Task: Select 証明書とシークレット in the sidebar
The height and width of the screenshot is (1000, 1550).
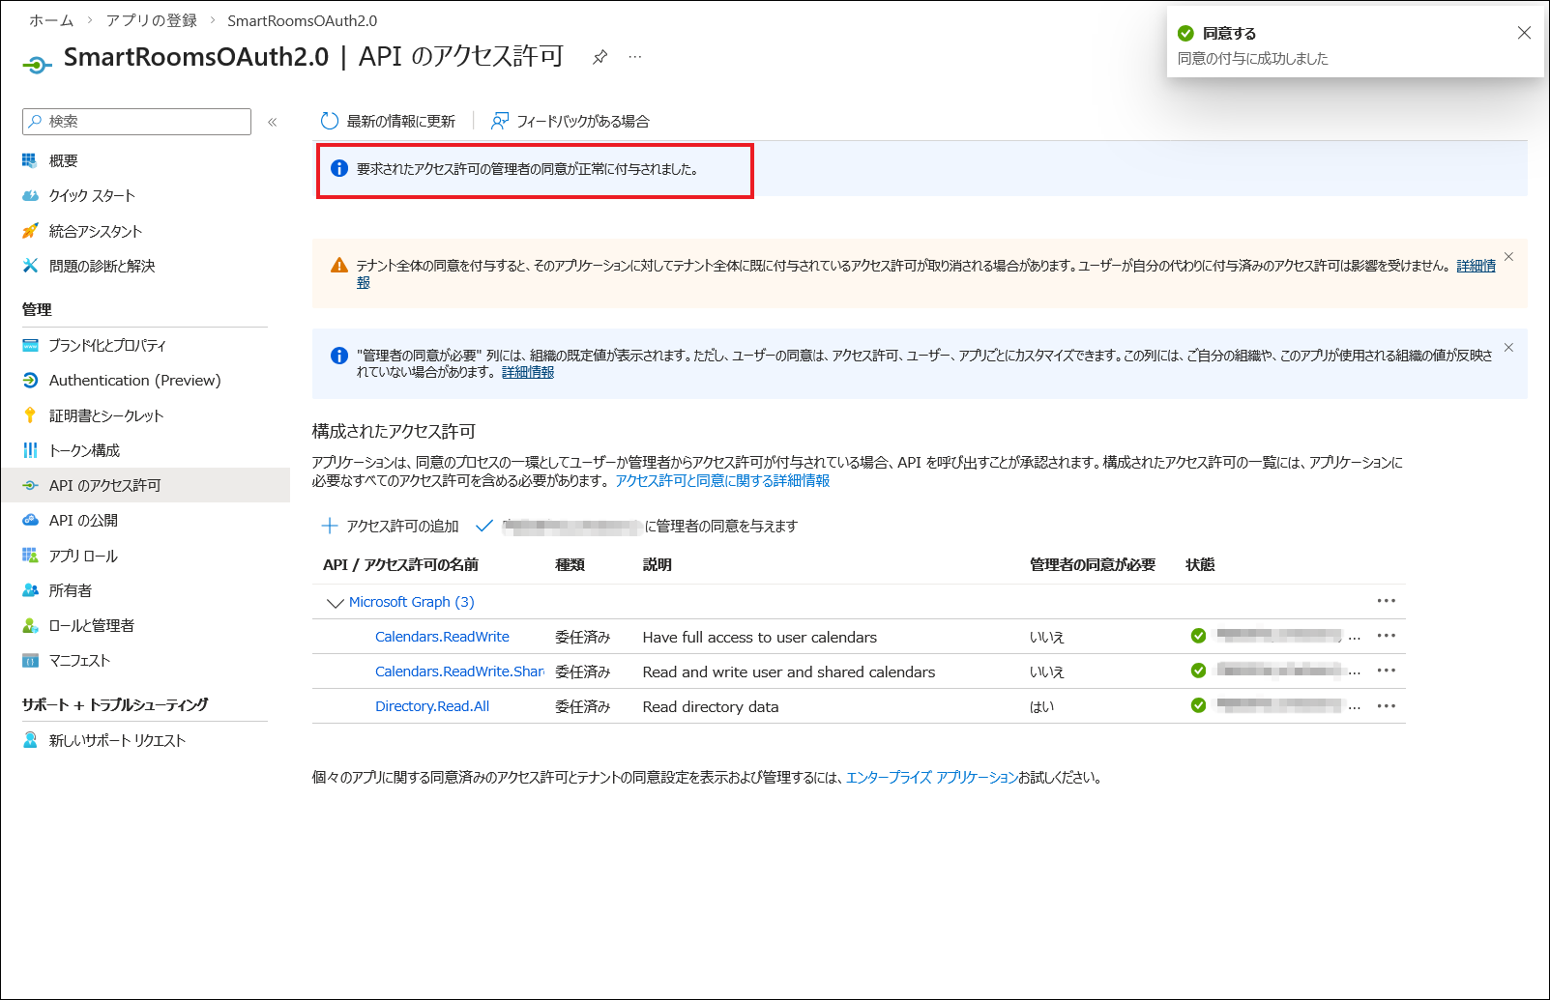Action: (106, 415)
